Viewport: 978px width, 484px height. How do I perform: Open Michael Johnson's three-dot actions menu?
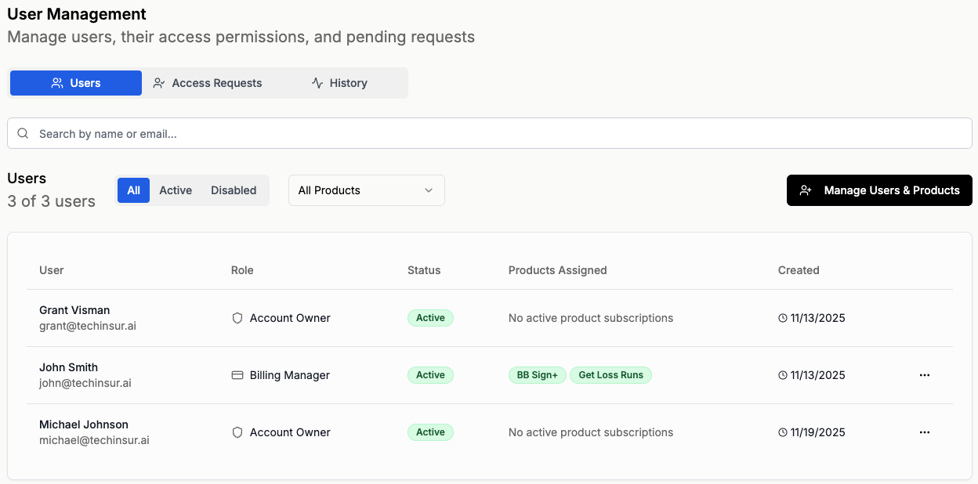point(925,432)
